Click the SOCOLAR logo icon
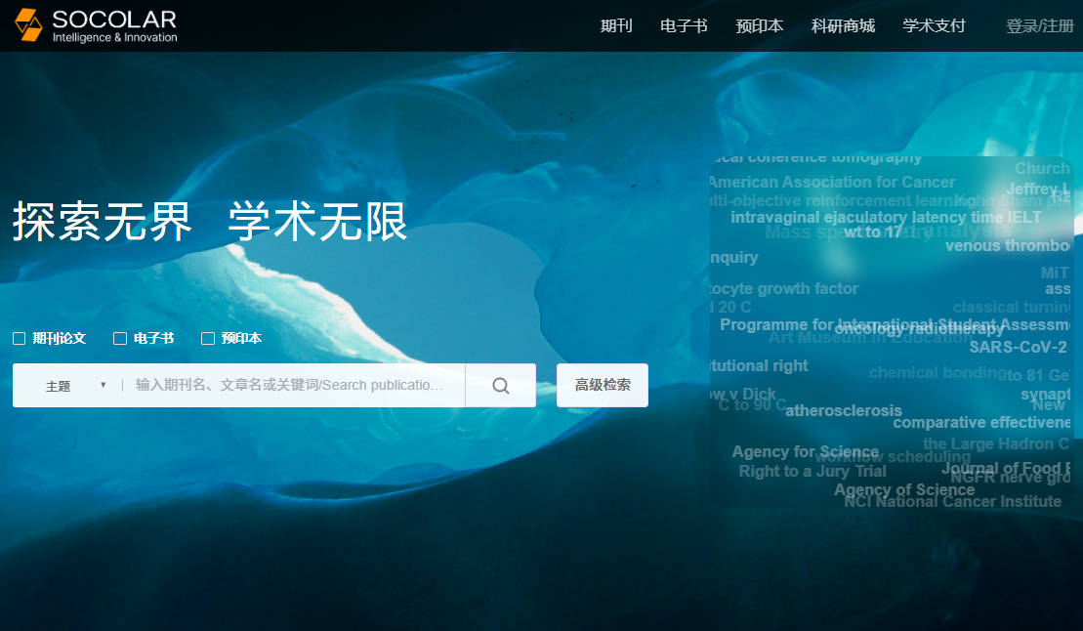The height and width of the screenshot is (631, 1083). (x=29, y=25)
